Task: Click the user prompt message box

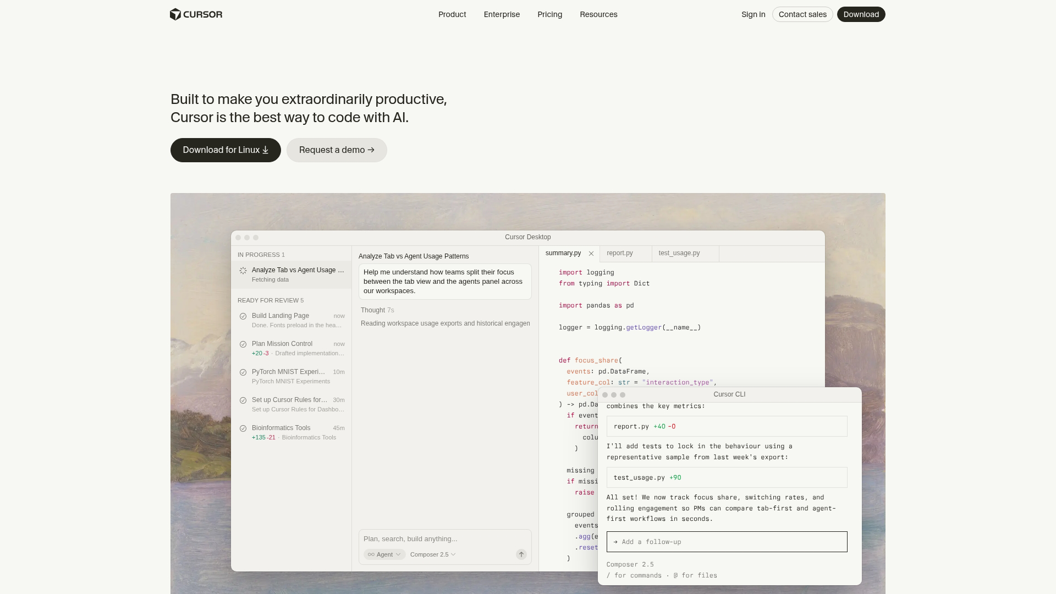Action: click(x=445, y=282)
